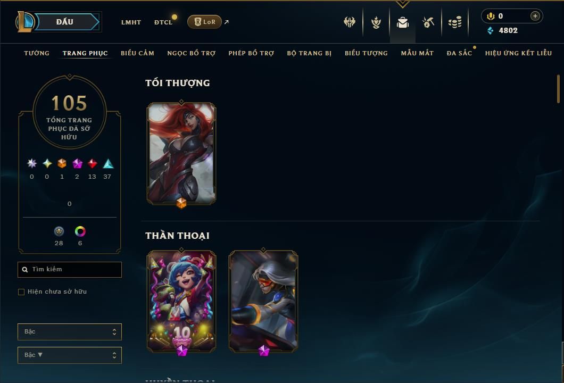
Task: Open the Store coins icon
Action: [x=455, y=22]
